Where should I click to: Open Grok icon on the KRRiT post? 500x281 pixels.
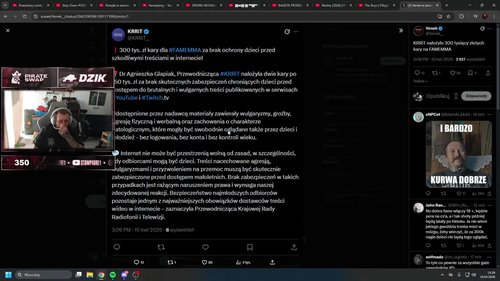(287, 32)
